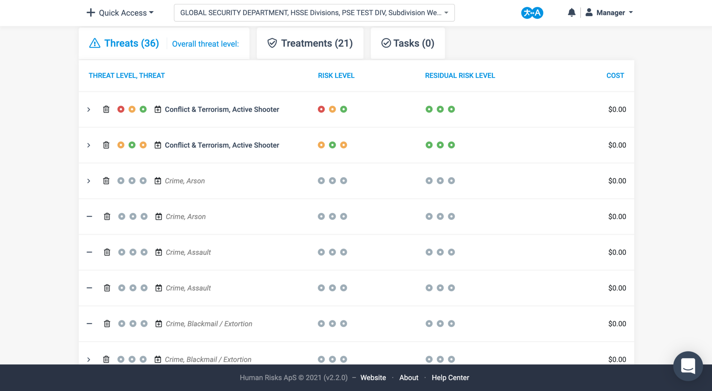Screen dimensions: 712x391
Task: Expand the first Crime, Arson row
Action: [89, 181]
